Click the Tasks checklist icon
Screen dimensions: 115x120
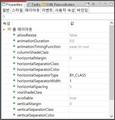(29, 4)
